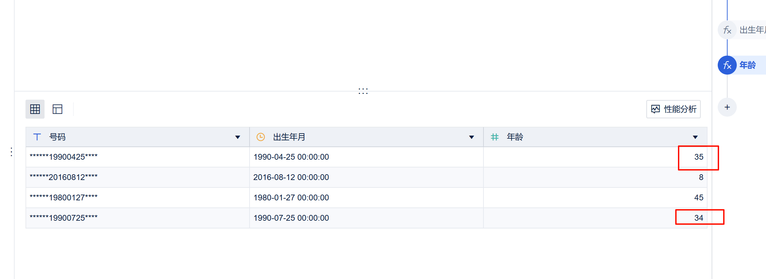The width and height of the screenshot is (766, 279).
Task: Click the panel resize handle dots
Action: (x=363, y=91)
